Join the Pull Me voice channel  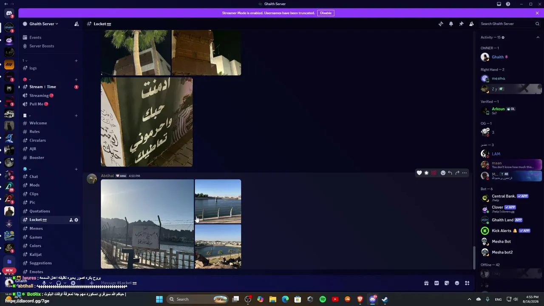pos(37,104)
